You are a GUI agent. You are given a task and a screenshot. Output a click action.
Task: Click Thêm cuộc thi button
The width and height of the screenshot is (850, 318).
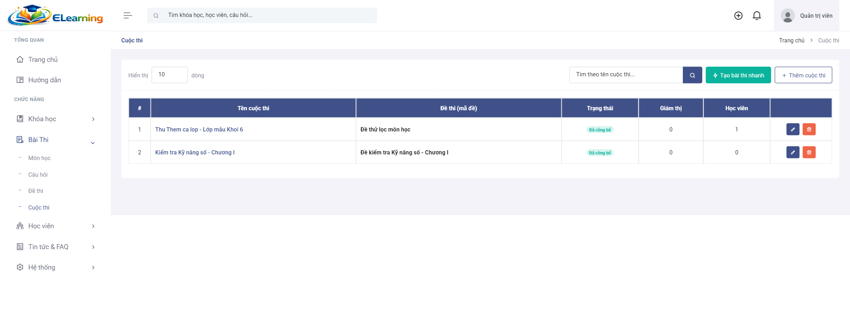(x=803, y=75)
